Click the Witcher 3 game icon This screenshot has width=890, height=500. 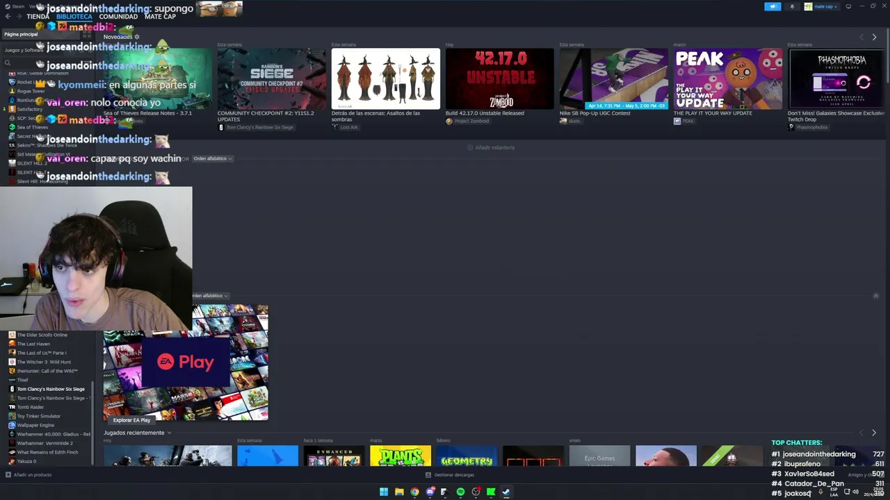click(x=12, y=362)
